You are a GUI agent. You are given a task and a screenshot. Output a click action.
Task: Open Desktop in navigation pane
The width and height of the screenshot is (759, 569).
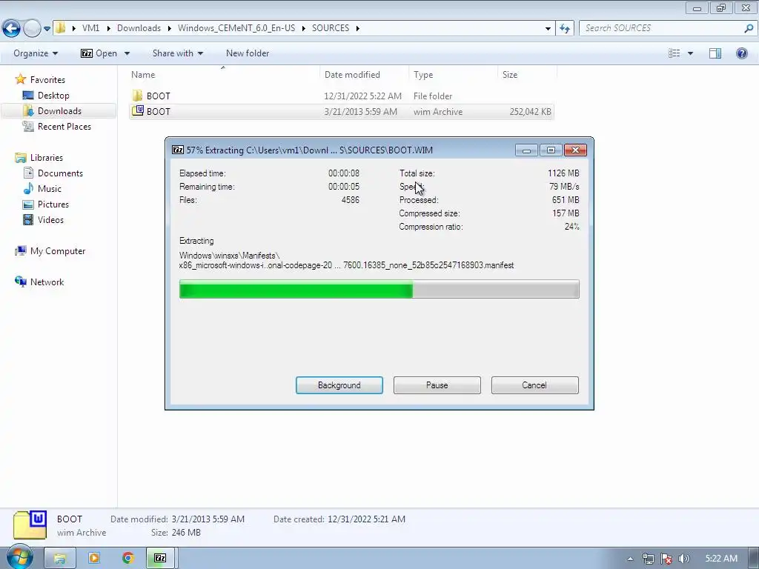53,96
